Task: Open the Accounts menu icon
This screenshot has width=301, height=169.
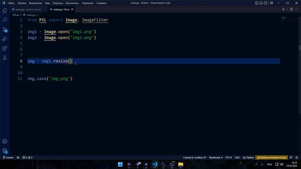Action: pos(5,141)
